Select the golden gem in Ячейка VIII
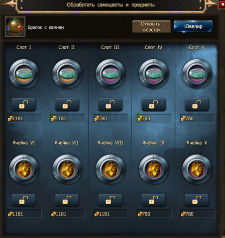 [x=111, y=169]
